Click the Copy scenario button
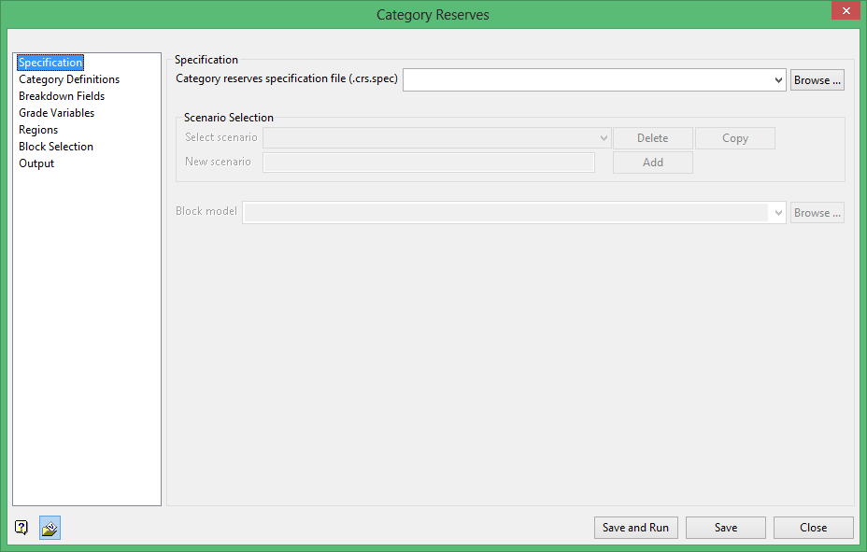Image resolution: width=867 pixels, height=552 pixels. 735,138
